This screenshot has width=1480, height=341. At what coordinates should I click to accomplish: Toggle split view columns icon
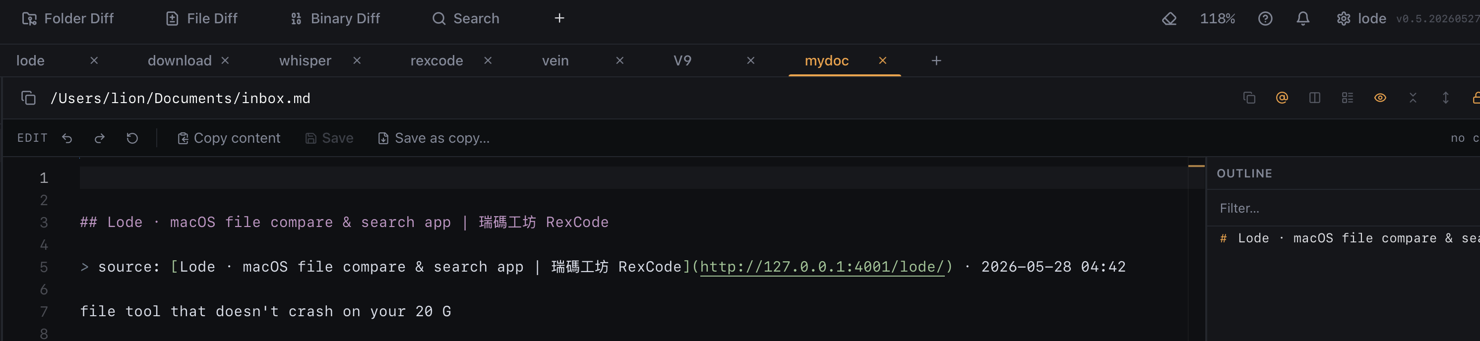tap(1314, 98)
